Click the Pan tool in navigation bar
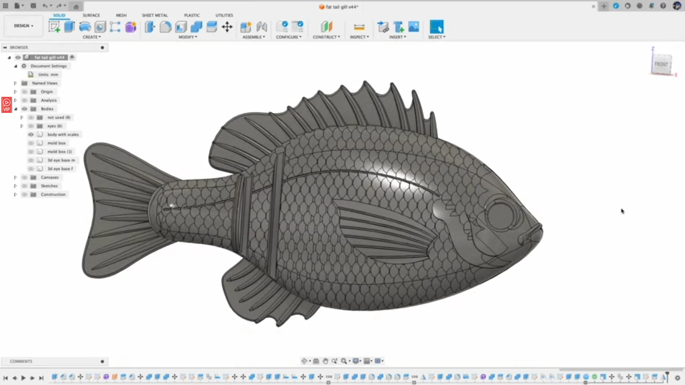The width and height of the screenshot is (685, 385). [325, 361]
